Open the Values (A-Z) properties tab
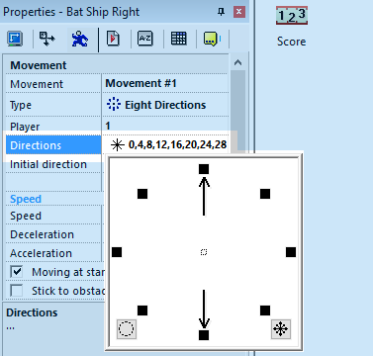 click(x=145, y=39)
